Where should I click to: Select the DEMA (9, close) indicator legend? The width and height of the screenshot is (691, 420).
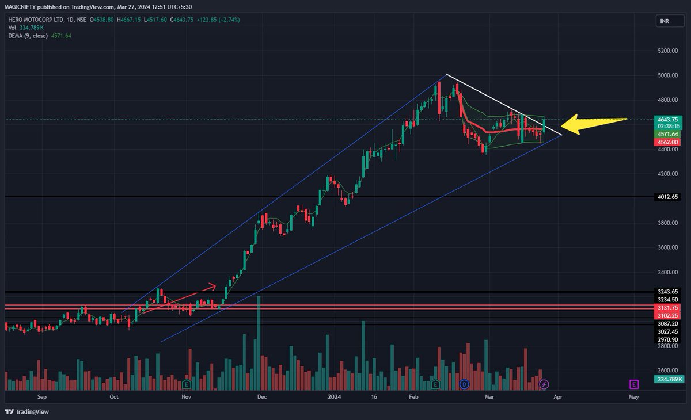coord(39,36)
